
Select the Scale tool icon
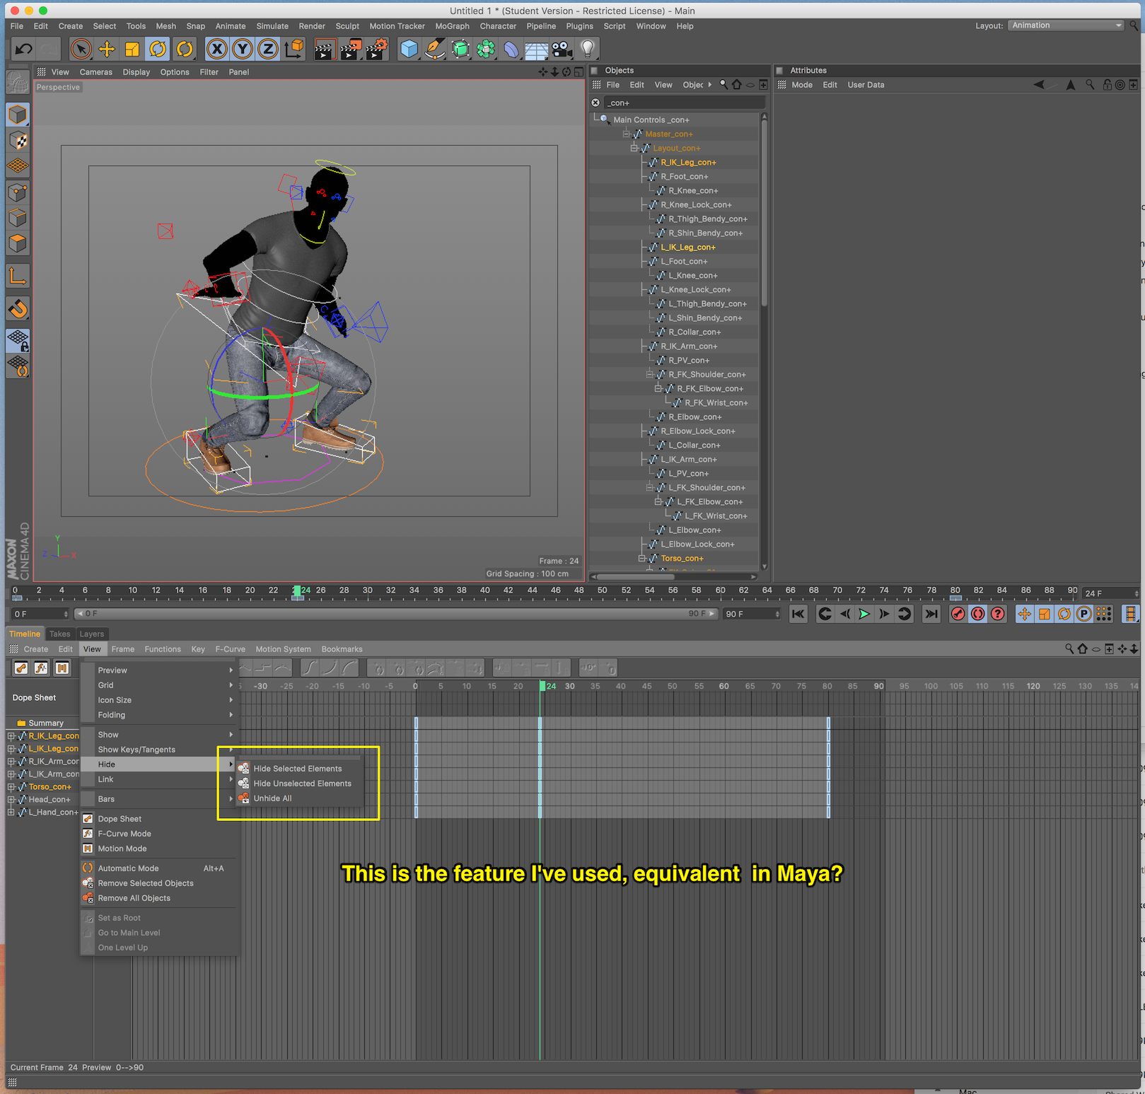132,49
